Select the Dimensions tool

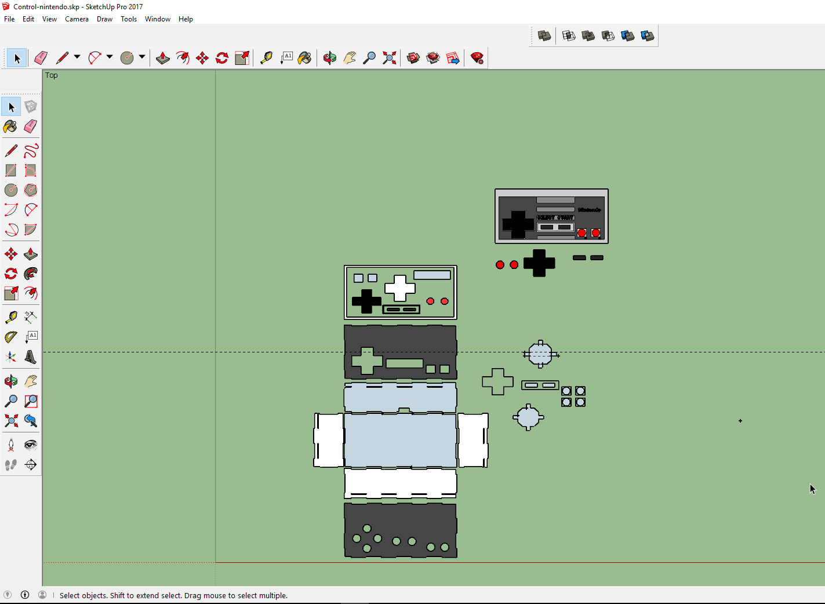[31, 317]
